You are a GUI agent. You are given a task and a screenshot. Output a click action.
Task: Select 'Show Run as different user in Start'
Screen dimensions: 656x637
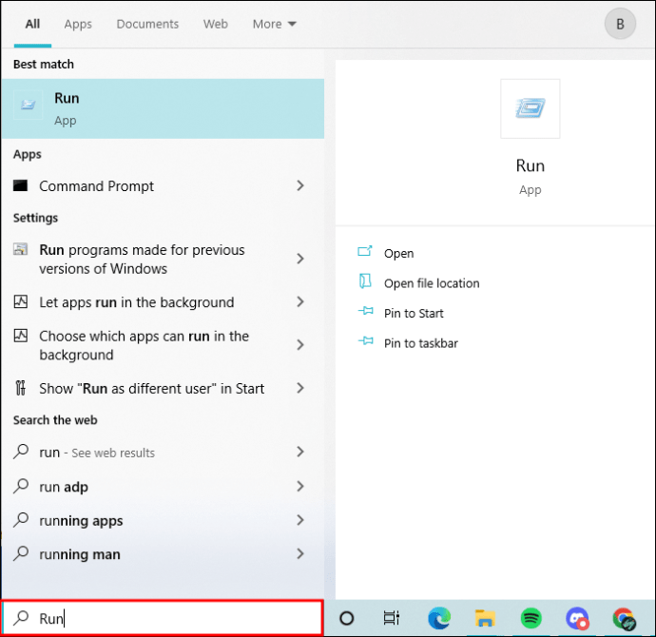[x=163, y=388]
